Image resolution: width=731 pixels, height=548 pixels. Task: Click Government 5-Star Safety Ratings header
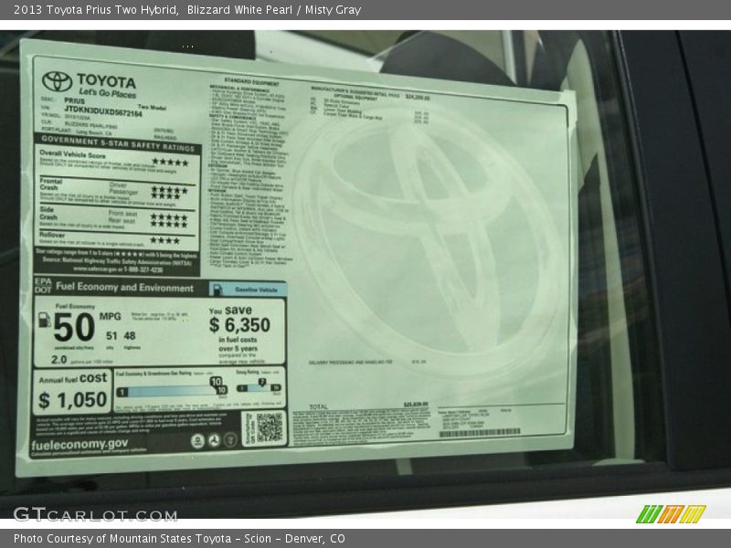point(116,146)
